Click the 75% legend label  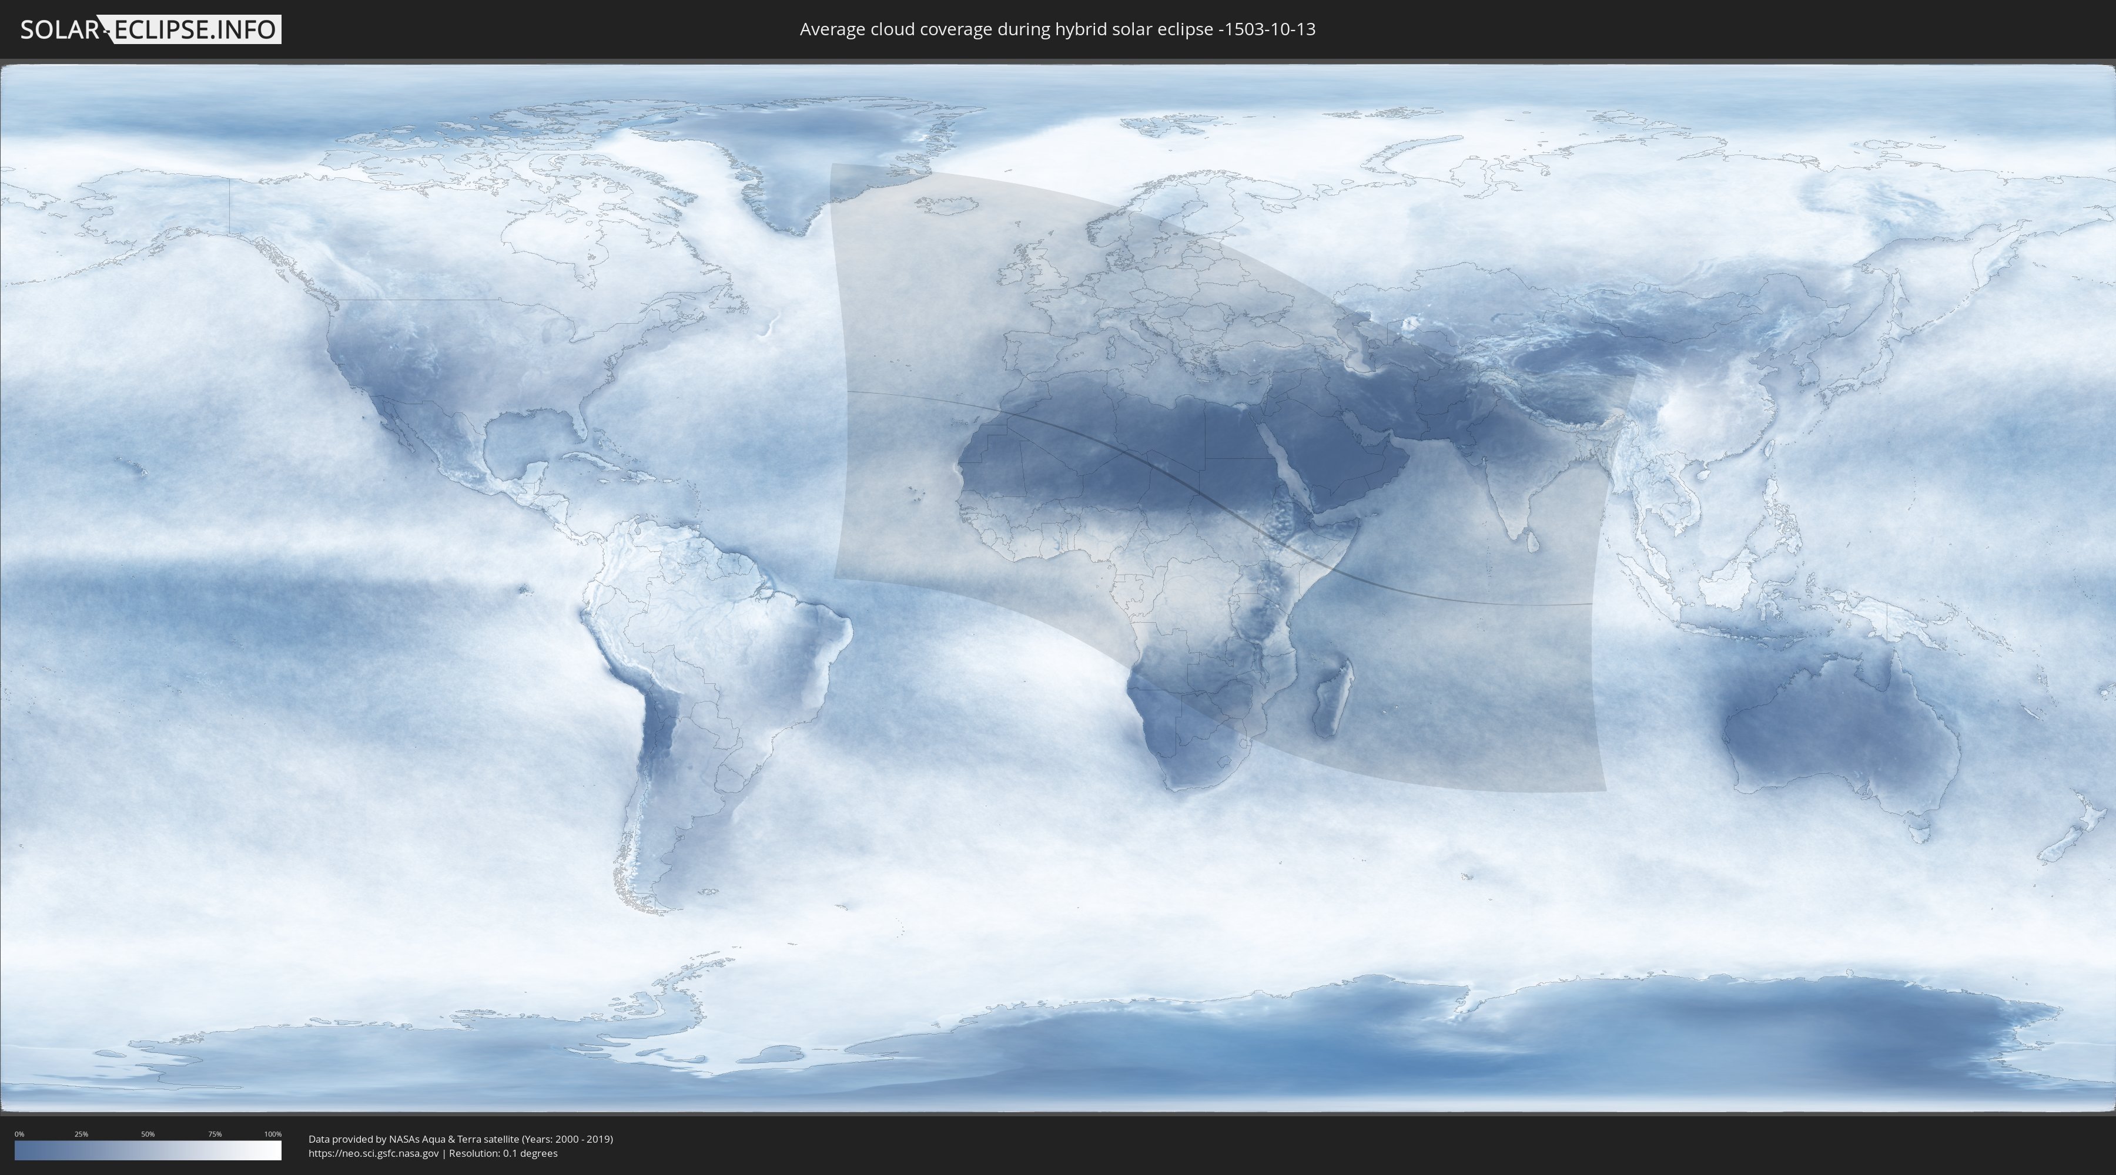tap(215, 1134)
